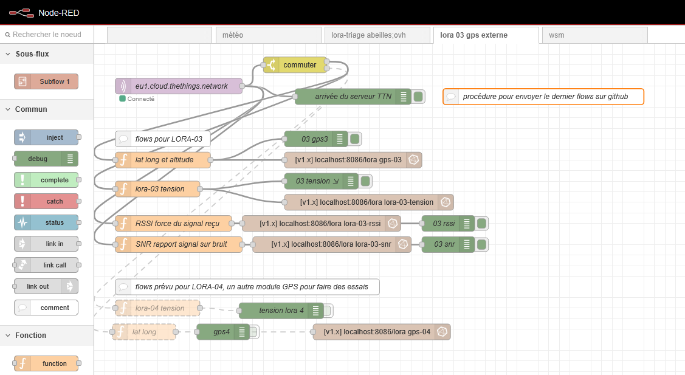Viewport: 685px width, 375px height.
Task: Open the lora-triage abeilles;ovh tab
Action: tap(377, 35)
